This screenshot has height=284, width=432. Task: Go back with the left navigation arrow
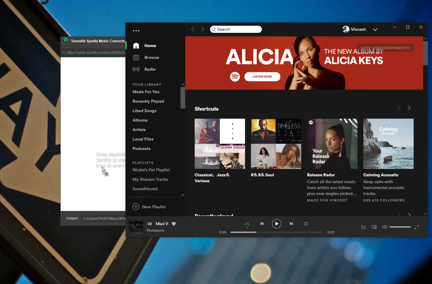193,29
